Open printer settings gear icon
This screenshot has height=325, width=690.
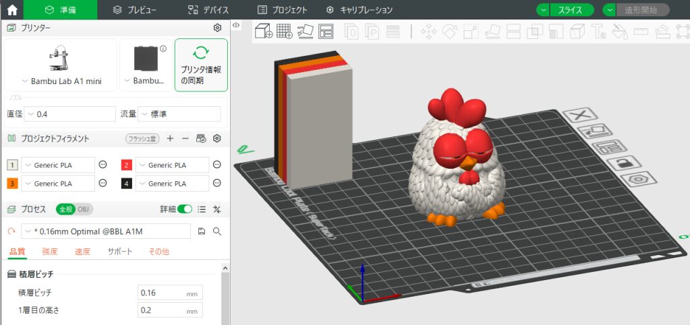pos(217,28)
